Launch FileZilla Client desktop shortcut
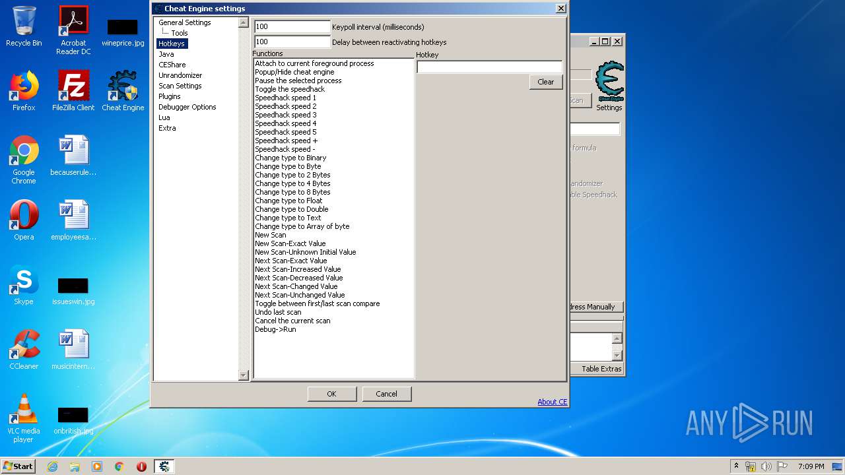This screenshot has width=845, height=475. point(73,91)
